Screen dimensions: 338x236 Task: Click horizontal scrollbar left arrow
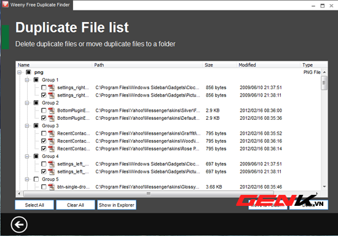coord(19,194)
